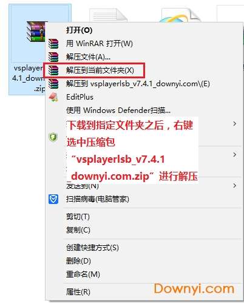Select 使用 Windows Defender扫描 entry
This screenshot has height=303, width=244.
point(118,111)
